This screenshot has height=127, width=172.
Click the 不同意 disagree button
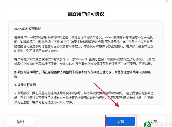(x=152, y=122)
